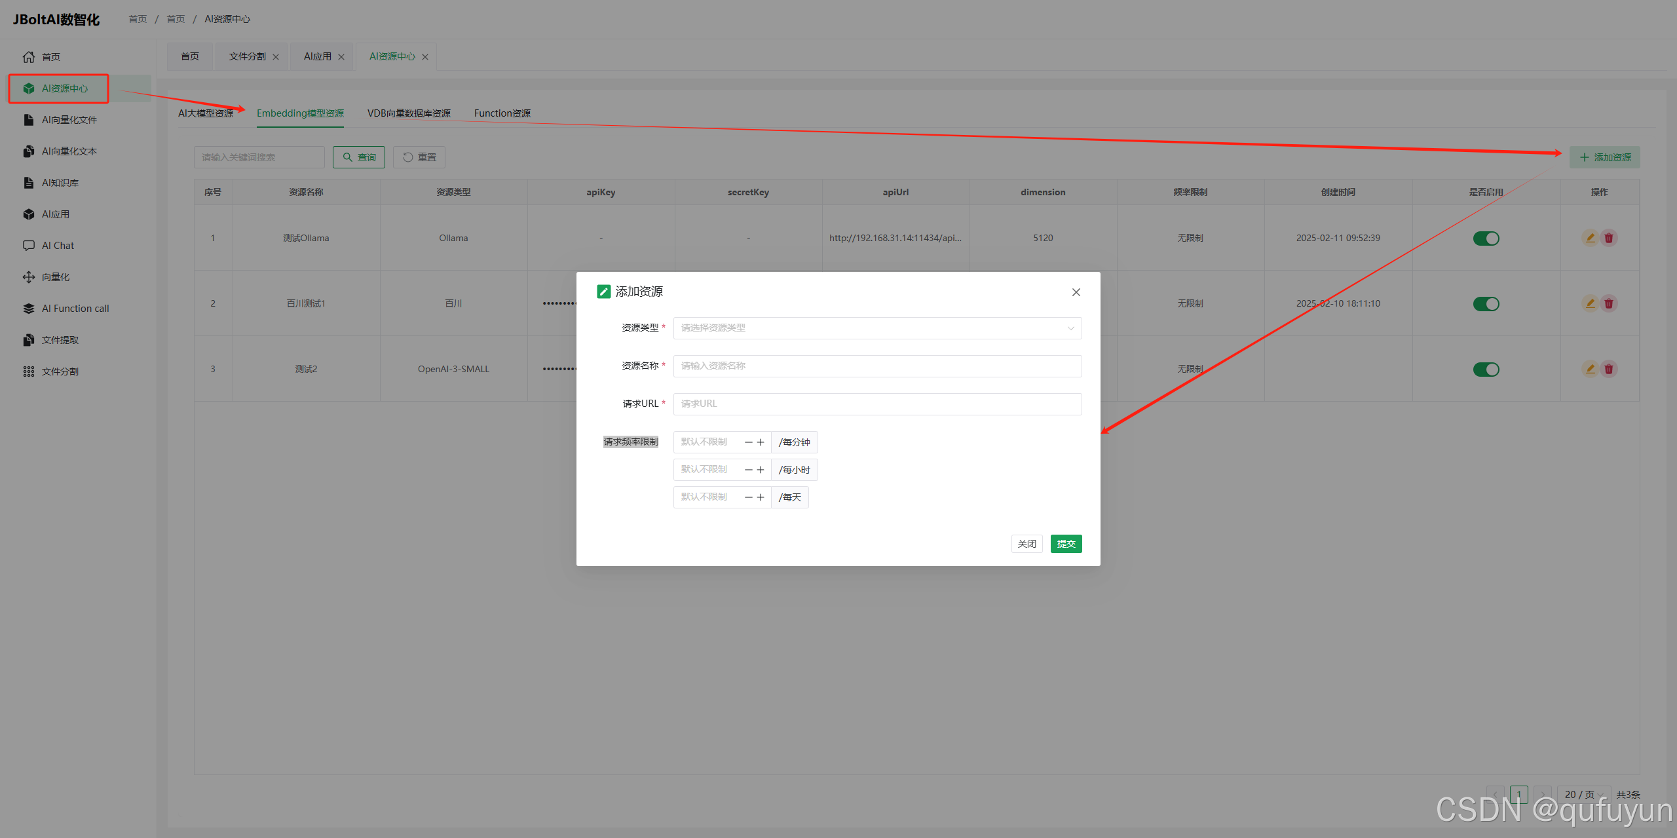This screenshot has width=1677, height=838.
Task: Open the 20 / 页 page size dropdown
Action: (x=1583, y=795)
